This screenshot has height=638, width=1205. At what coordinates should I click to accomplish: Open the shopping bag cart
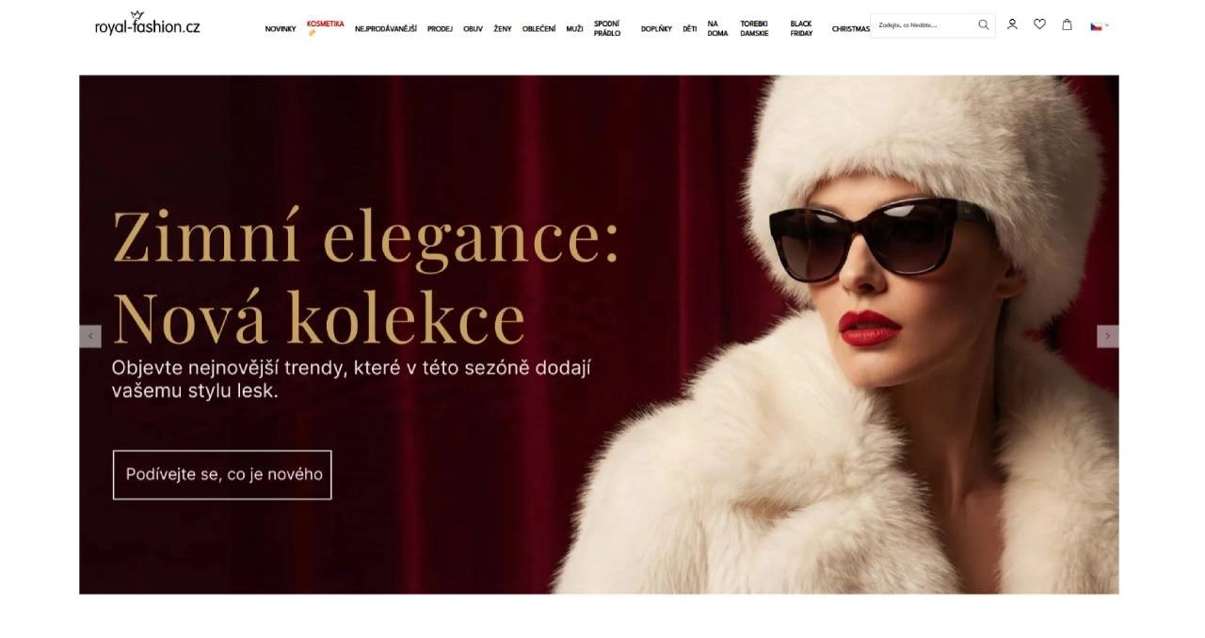1067,24
